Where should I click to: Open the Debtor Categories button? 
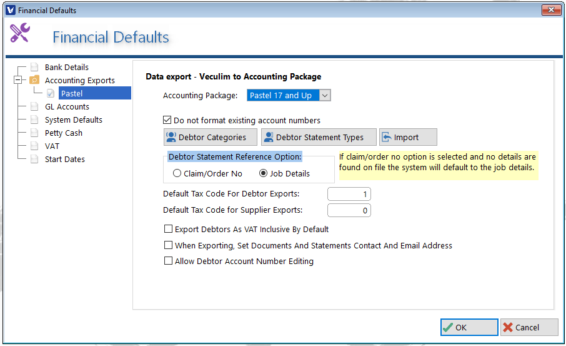[x=211, y=137]
